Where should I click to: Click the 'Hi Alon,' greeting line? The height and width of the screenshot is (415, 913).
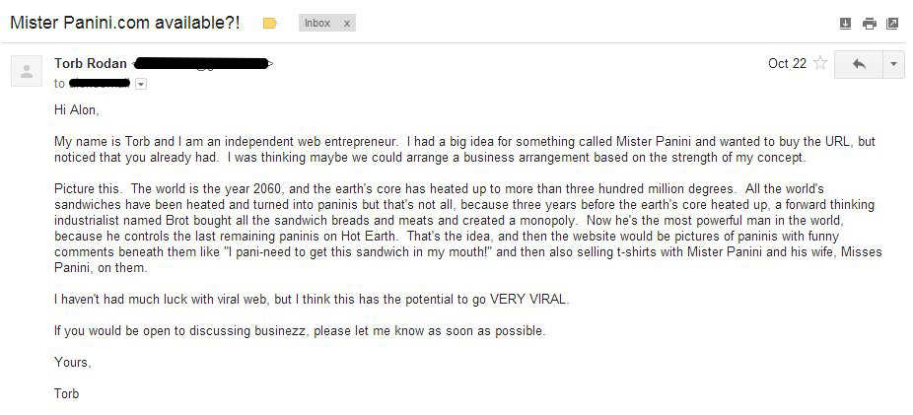pos(77,110)
